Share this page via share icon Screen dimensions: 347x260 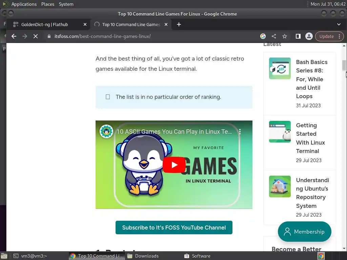[274, 36]
